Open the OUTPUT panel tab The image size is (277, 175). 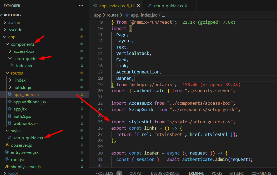point(136,173)
